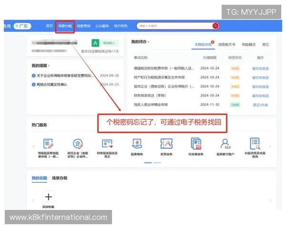Switch to 待签收文书 tab
The width and height of the screenshot is (286, 229).
[x=227, y=44]
